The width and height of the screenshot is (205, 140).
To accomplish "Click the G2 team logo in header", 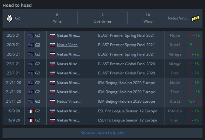I will tap(9, 18).
